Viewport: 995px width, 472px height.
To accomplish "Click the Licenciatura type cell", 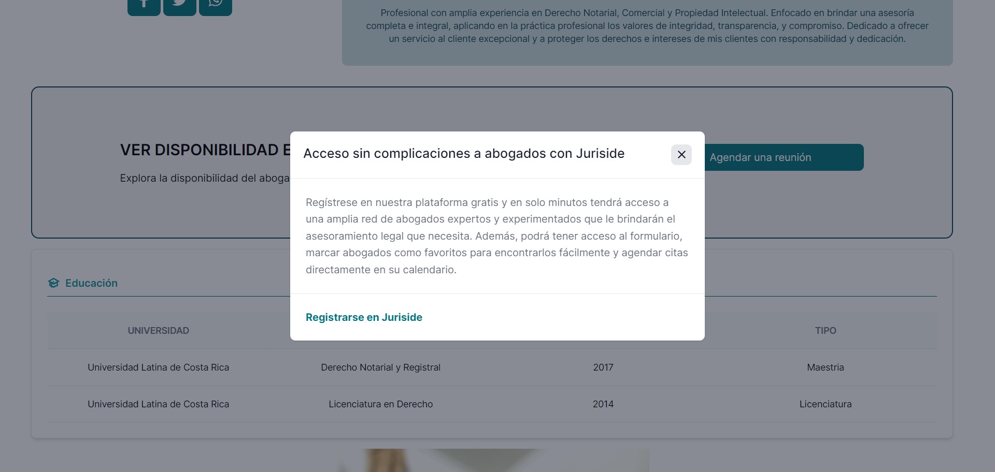I will (826, 404).
